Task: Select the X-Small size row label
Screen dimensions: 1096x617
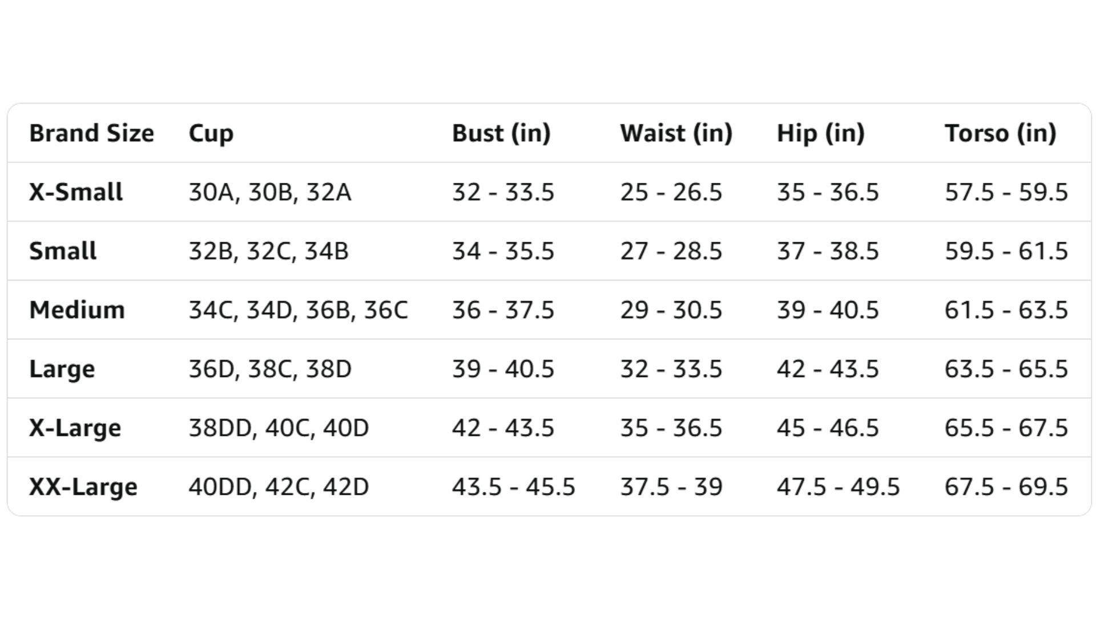Action: coord(76,192)
